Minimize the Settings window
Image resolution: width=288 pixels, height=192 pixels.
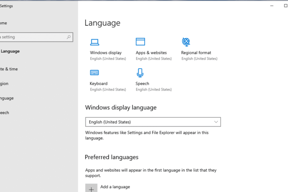pyautogui.click(x=272, y=6)
